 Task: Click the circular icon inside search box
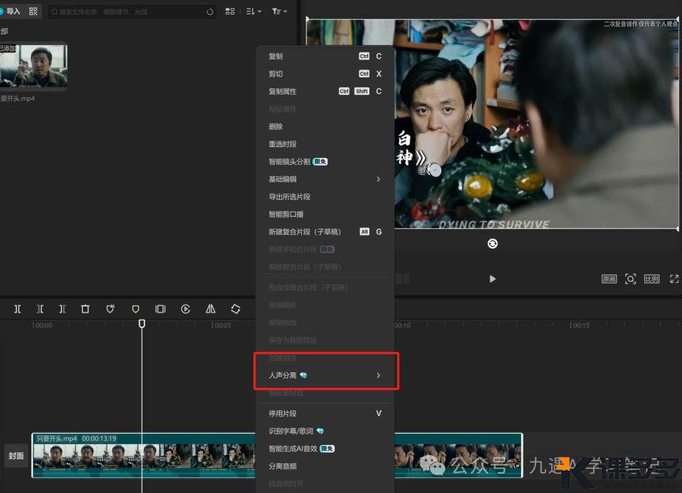tap(210, 12)
